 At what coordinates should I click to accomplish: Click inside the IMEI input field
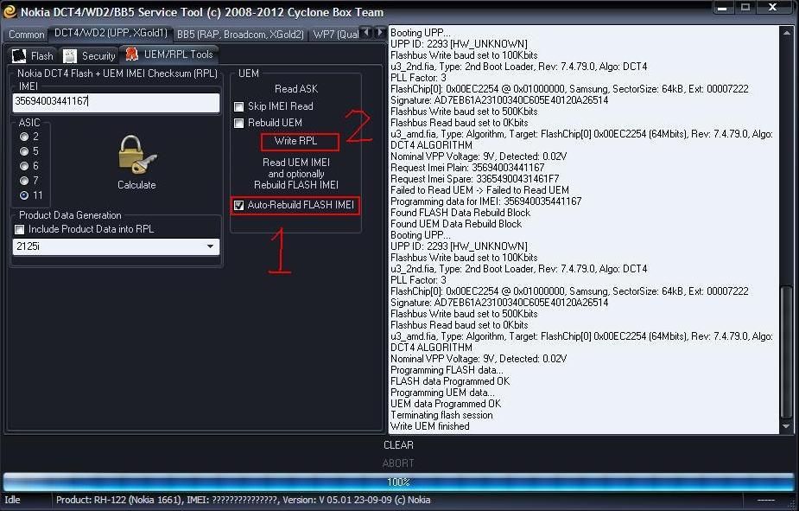(x=116, y=102)
